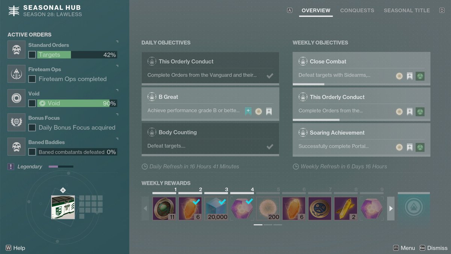The height and width of the screenshot is (254, 451).
Task: Click the Weekly Refresh clock icon
Action: click(296, 166)
